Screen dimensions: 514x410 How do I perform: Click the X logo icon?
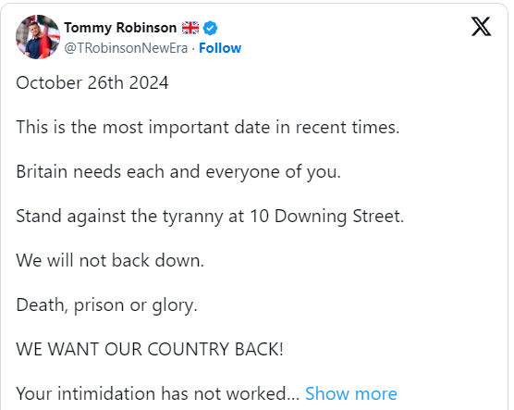pos(481,27)
